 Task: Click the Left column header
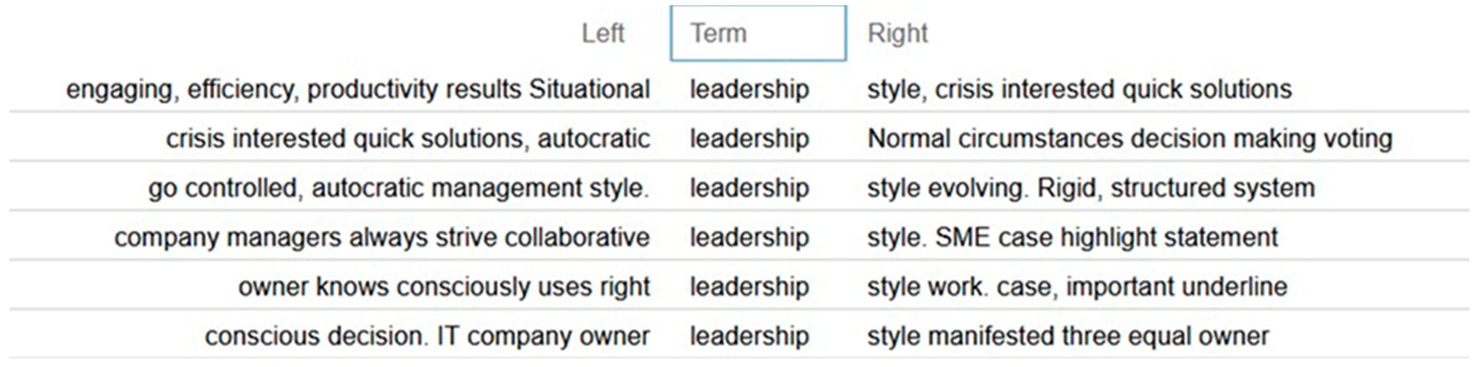[x=602, y=33]
